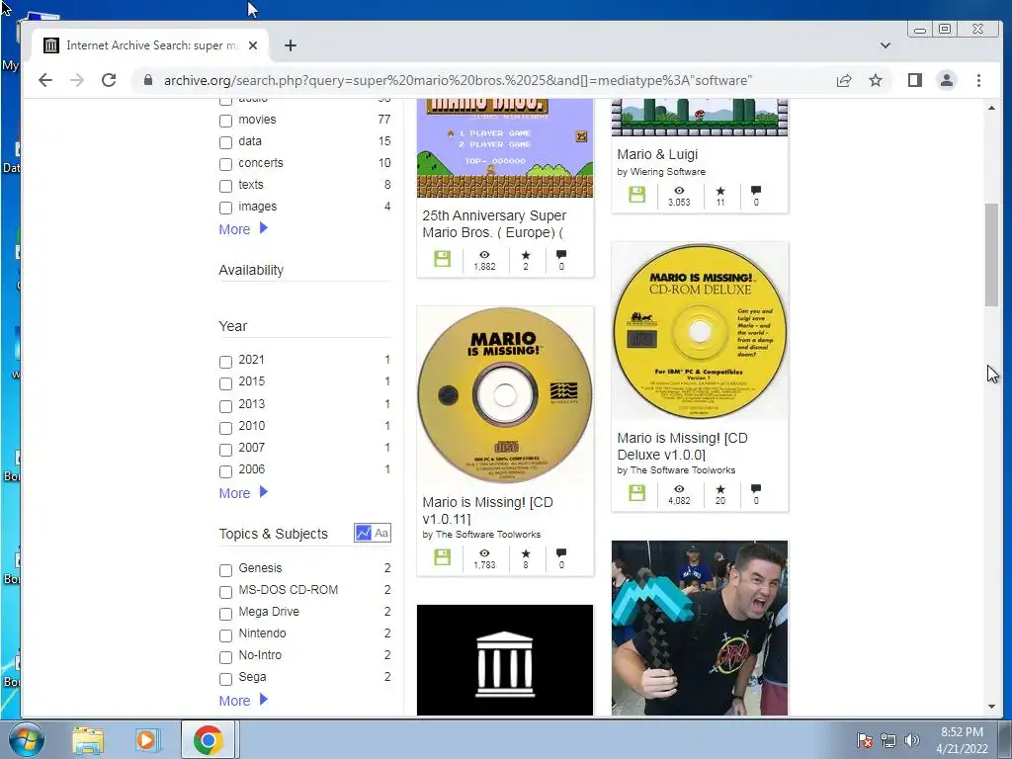
Task: Open Chrome three-dot menu
Action: [x=978, y=80]
